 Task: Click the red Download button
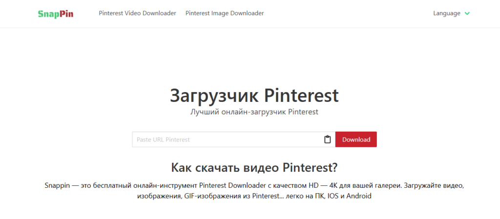(356, 139)
